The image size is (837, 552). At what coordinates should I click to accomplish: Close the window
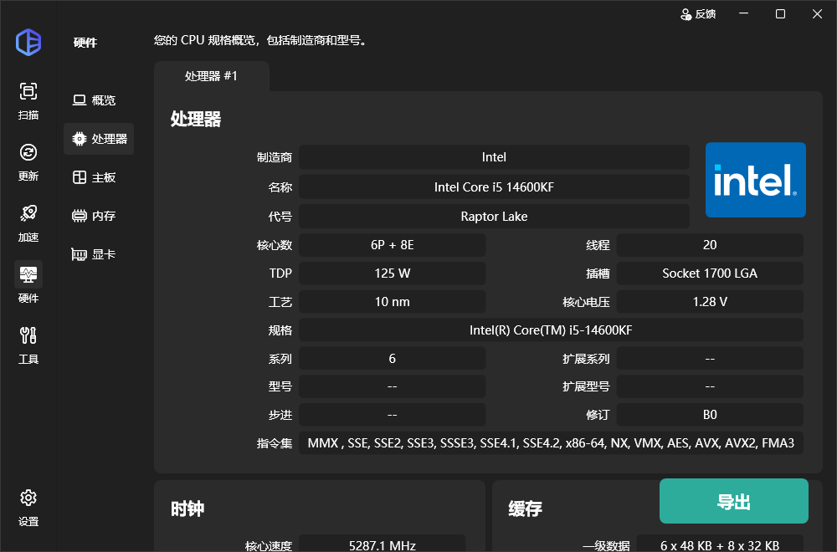[817, 14]
